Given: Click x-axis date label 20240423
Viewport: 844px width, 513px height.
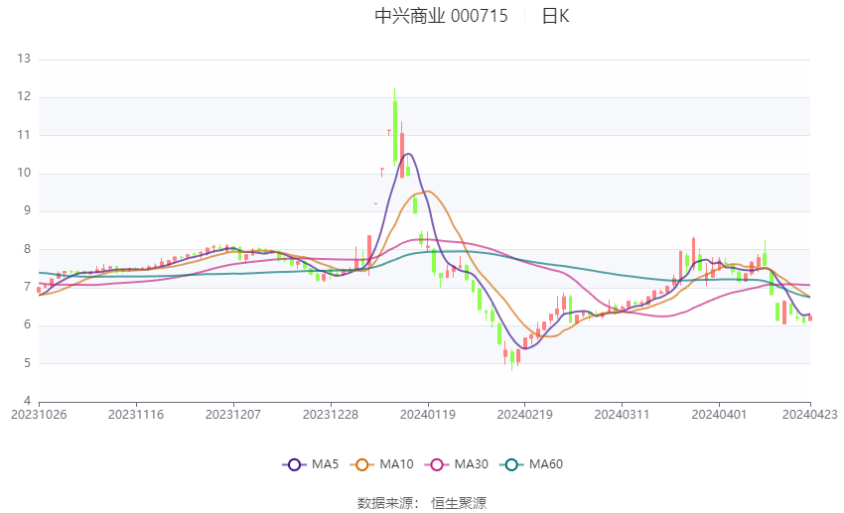Looking at the screenshot, I should [809, 415].
